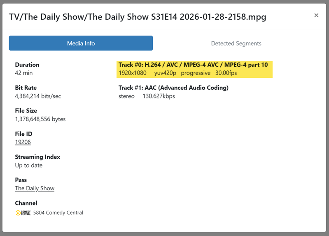Click the Track #1 AAC audio heading

173,88
